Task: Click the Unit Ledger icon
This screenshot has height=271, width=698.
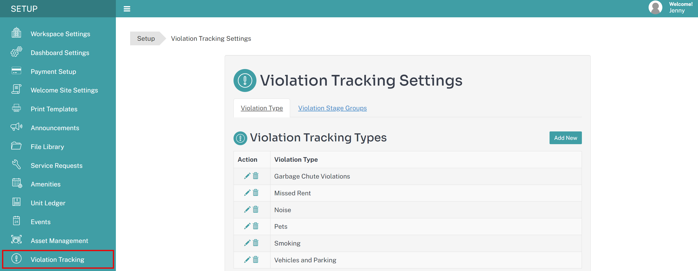Action: 16,202
